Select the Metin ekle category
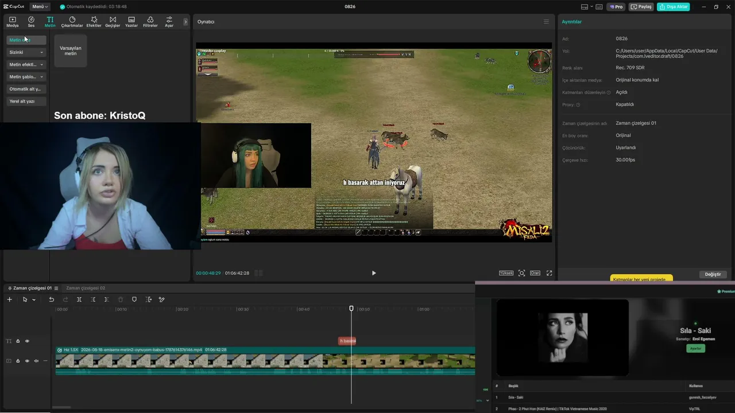 click(x=26, y=40)
